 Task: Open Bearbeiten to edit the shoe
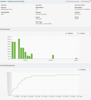tap(86, 1)
